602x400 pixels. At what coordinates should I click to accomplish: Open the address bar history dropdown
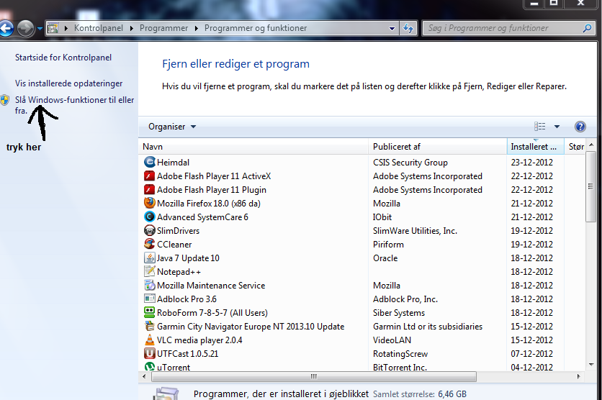pyautogui.click(x=392, y=28)
